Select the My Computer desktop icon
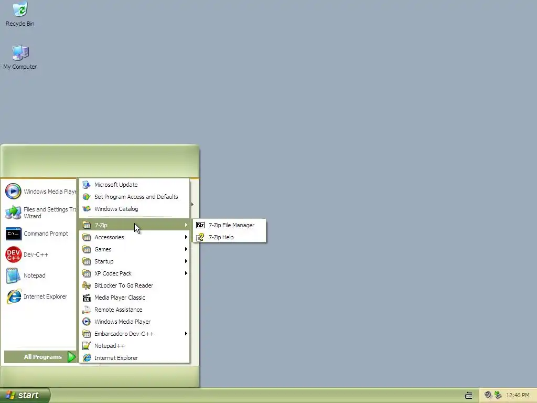The width and height of the screenshot is (537, 403). 20,53
